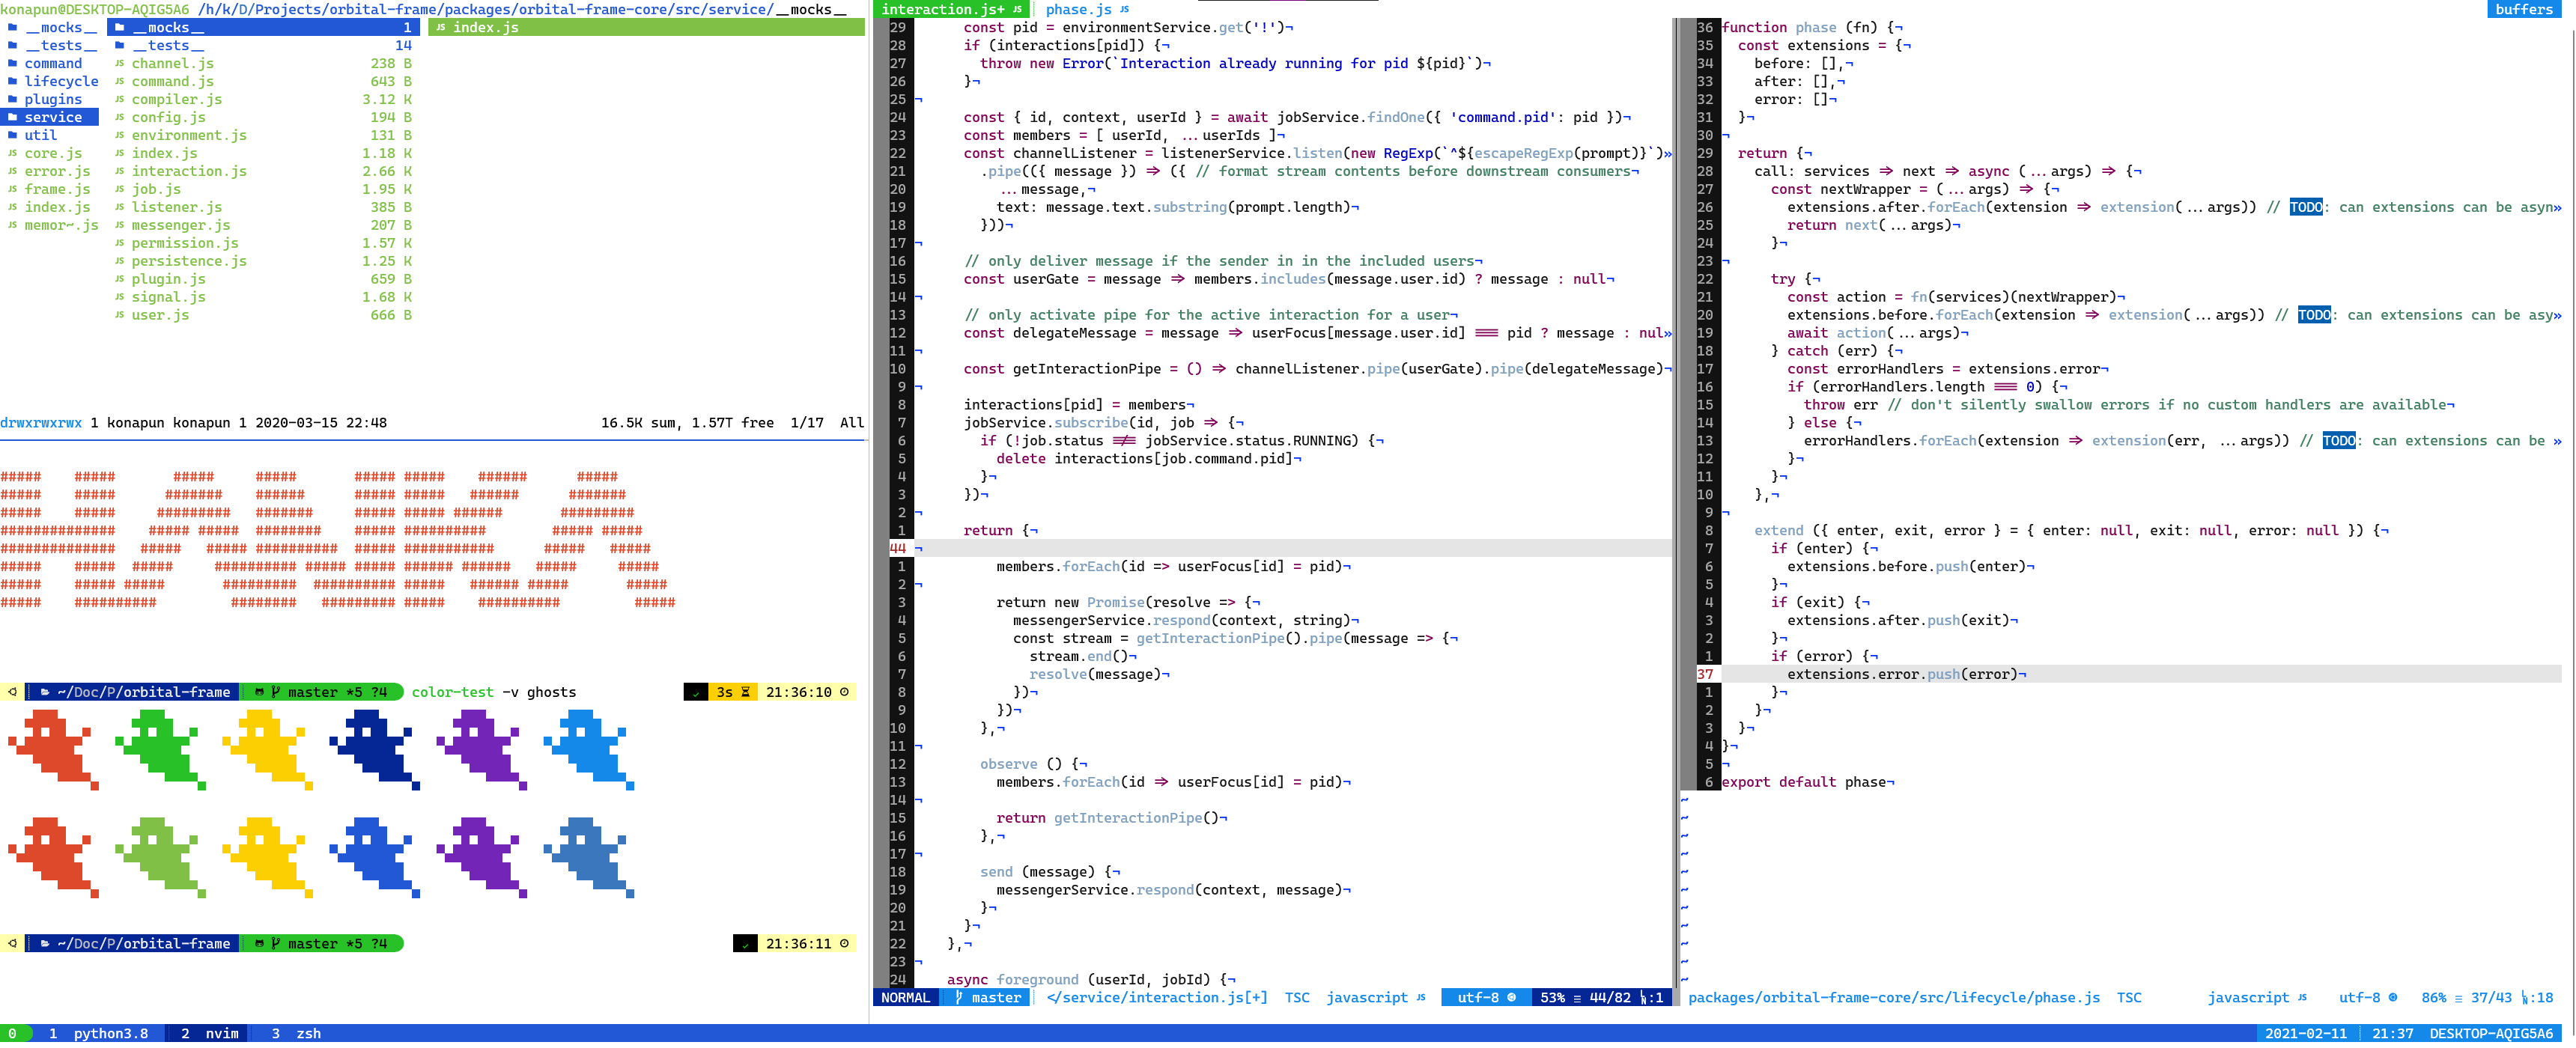Click the hourglass icon beside 3s
This screenshot has width=2576, height=1048.
click(x=745, y=692)
